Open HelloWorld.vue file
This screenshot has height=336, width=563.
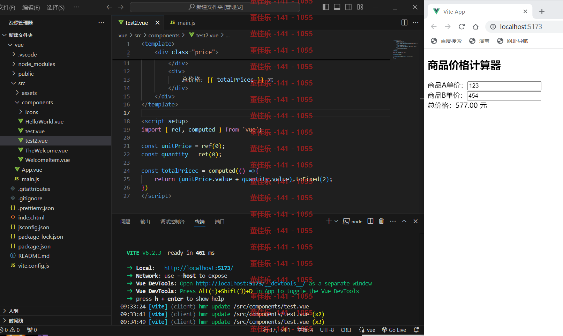pyautogui.click(x=56, y=122)
